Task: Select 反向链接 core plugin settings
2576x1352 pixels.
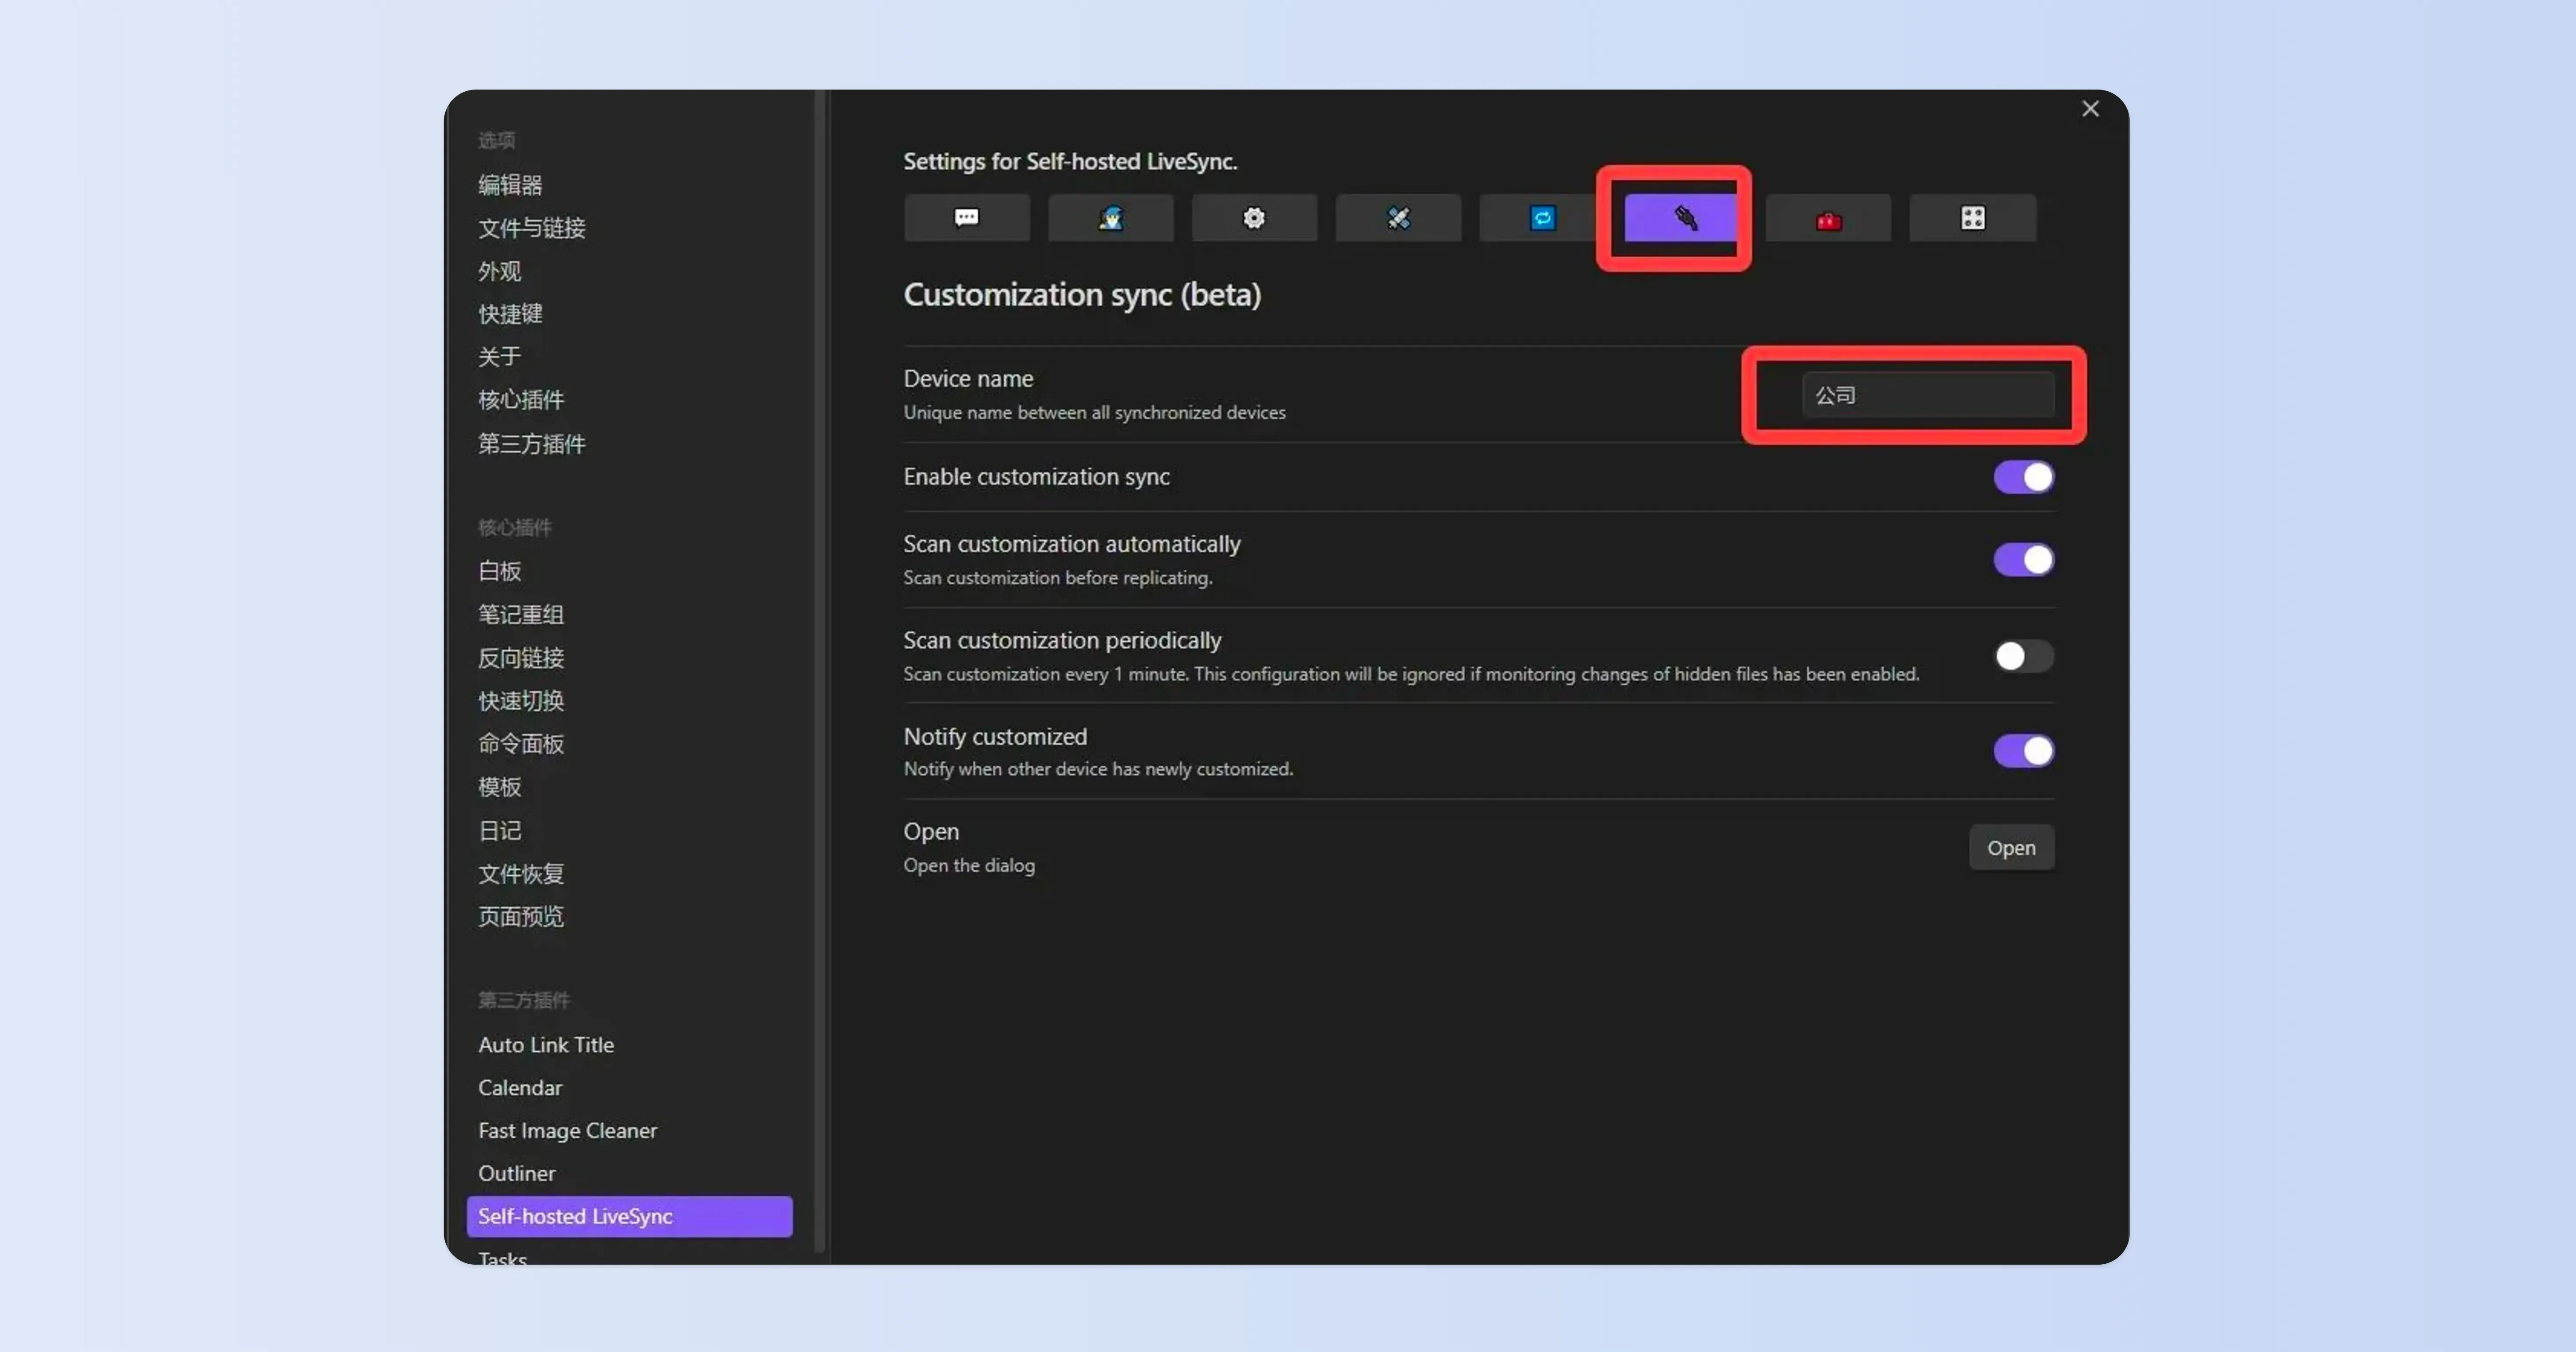Action: click(520, 658)
